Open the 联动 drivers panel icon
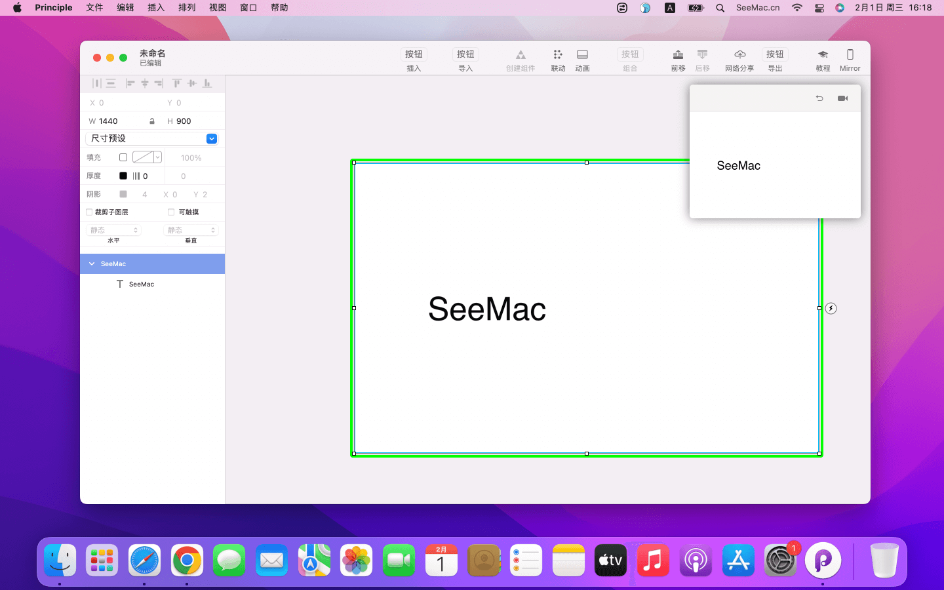 (x=558, y=55)
